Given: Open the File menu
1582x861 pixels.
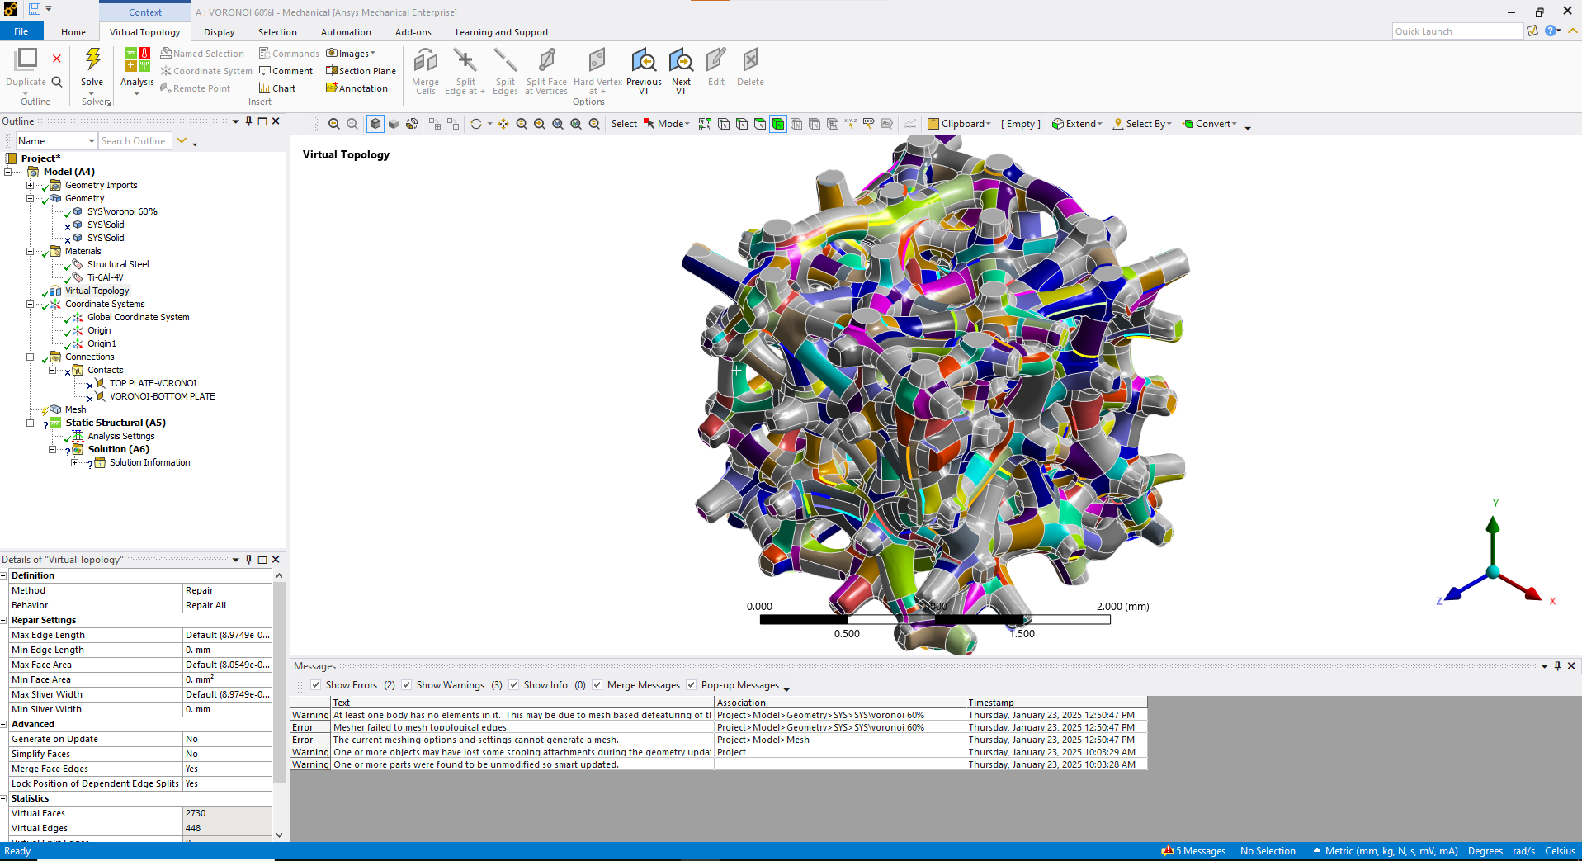Looking at the screenshot, I should (x=21, y=31).
